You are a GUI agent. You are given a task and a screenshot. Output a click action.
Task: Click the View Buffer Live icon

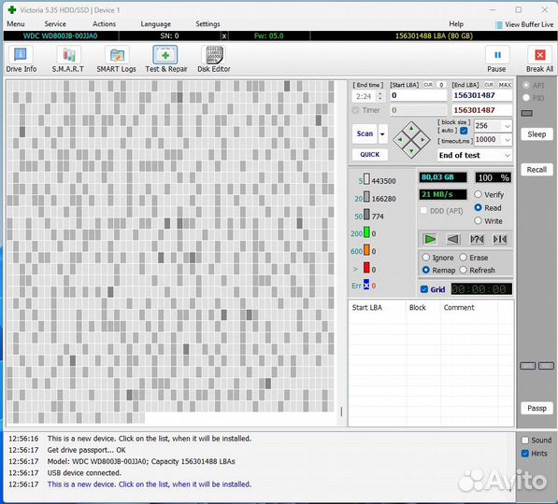point(499,24)
